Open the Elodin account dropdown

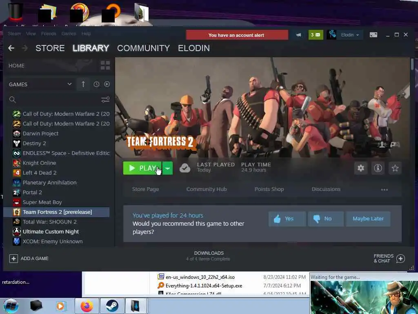[x=350, y=35]
